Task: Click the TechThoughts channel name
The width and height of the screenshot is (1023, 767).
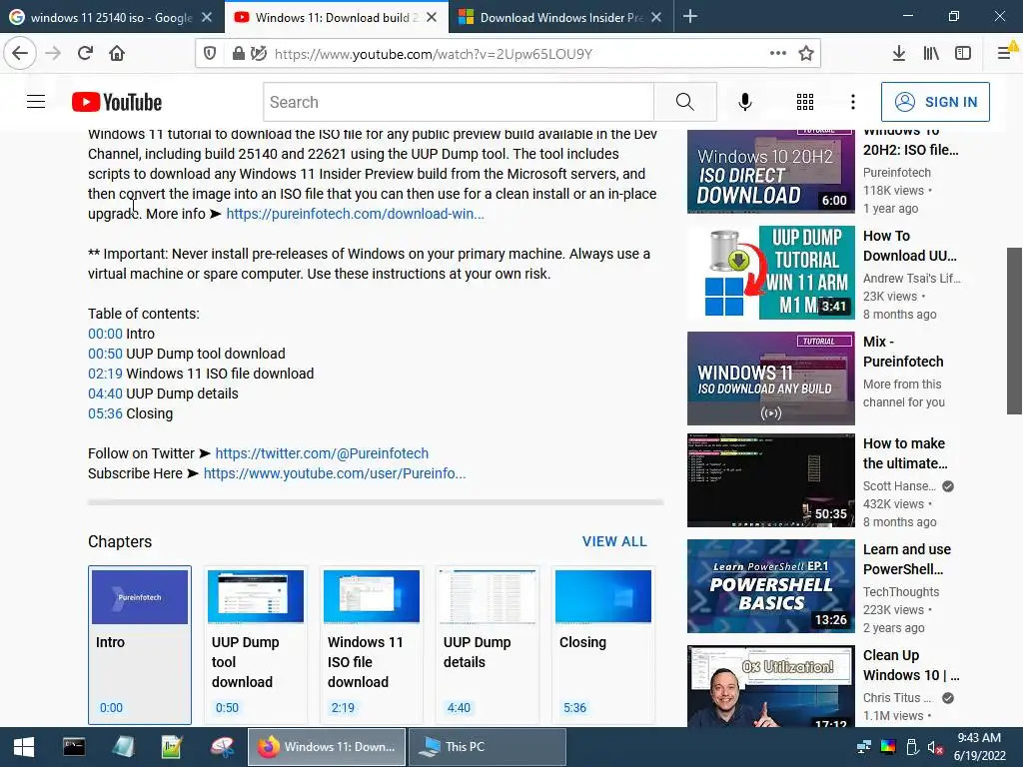Action: click(901, 591)
